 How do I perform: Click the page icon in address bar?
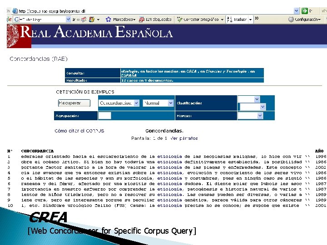(15, 11)
